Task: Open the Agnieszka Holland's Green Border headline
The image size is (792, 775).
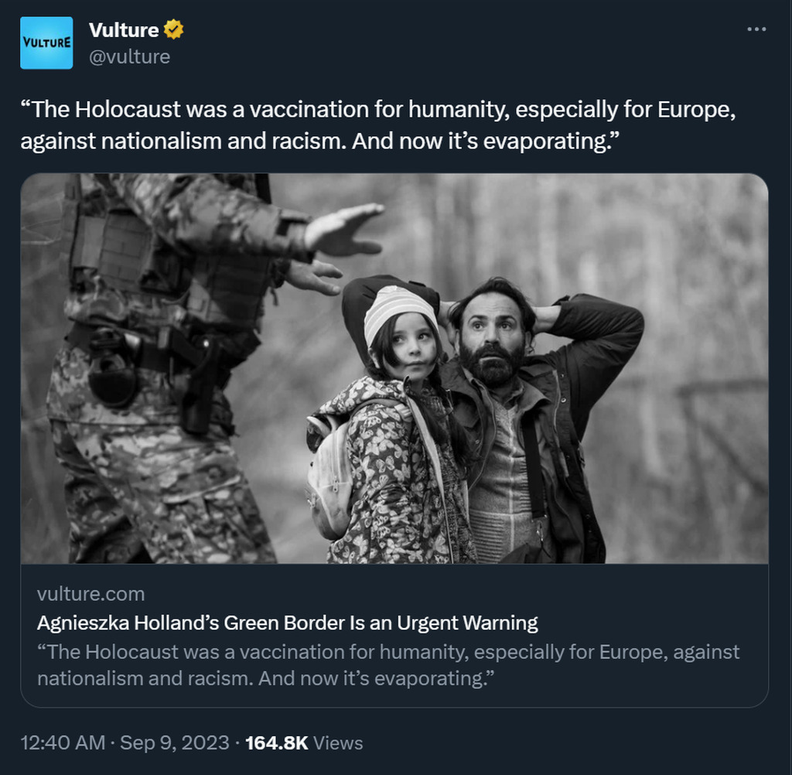Action: (288, 623)
